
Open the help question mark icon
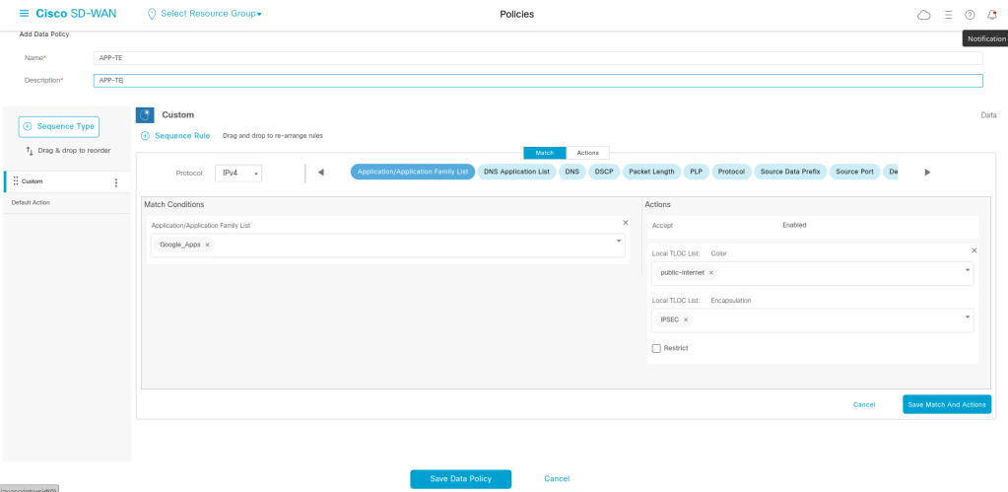[970, 15]
